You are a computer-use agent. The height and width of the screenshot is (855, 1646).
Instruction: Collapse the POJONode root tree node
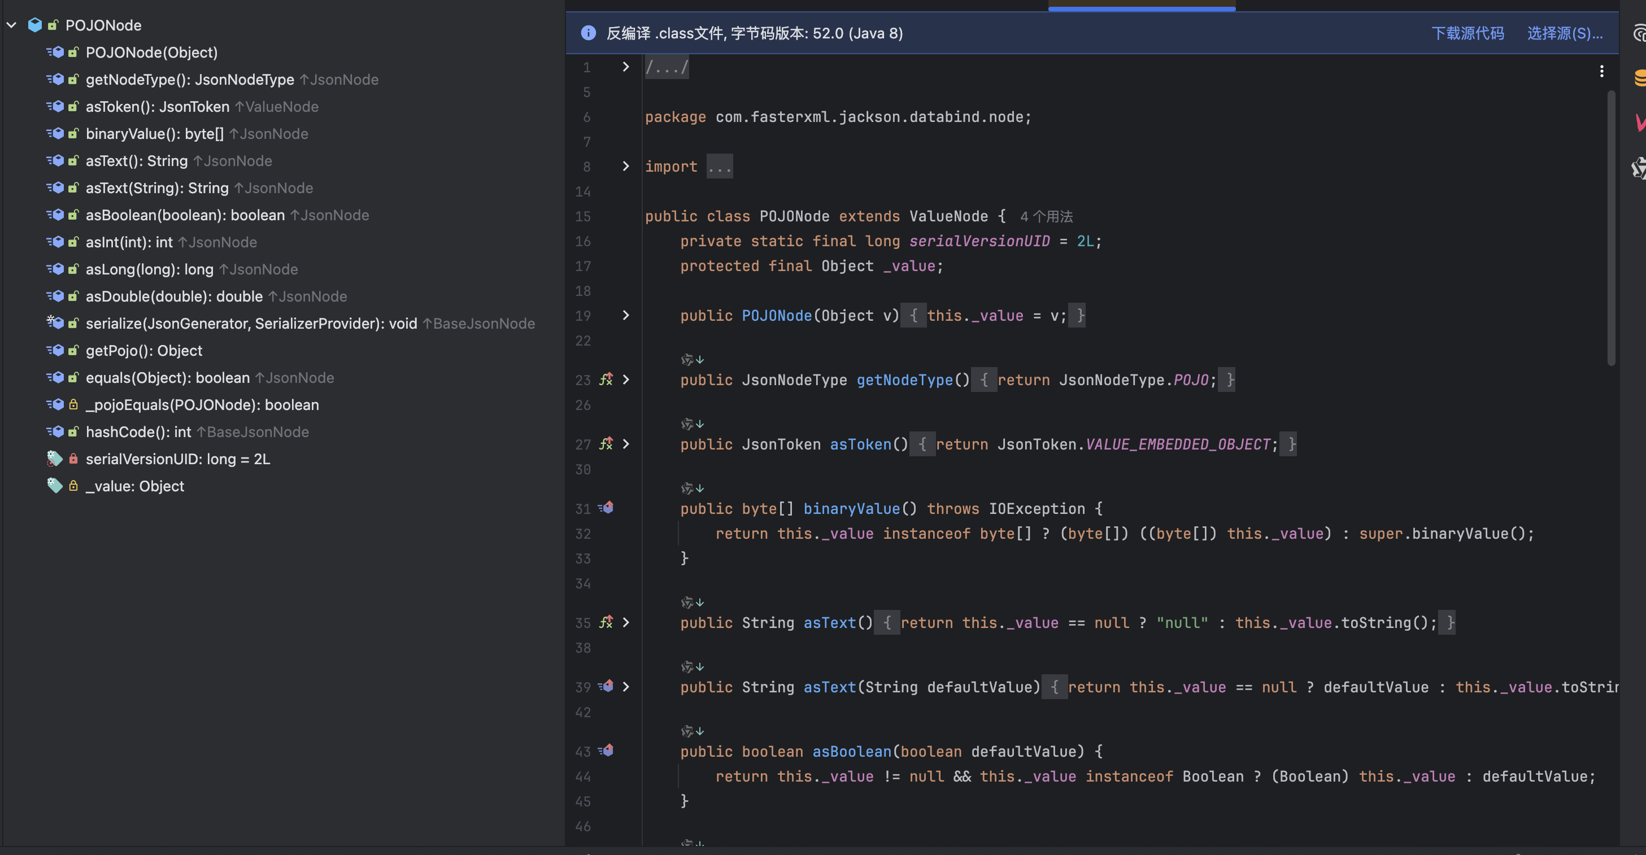(x=11, y=25)
